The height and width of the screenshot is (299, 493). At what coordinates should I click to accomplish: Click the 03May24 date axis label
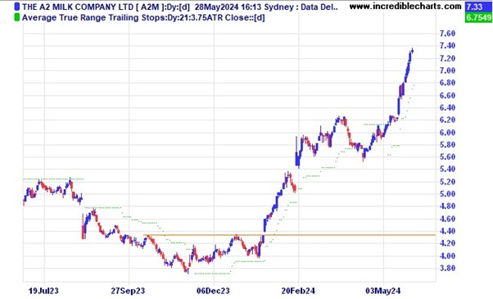point(383,291)
